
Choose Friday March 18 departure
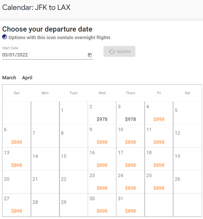159,159
